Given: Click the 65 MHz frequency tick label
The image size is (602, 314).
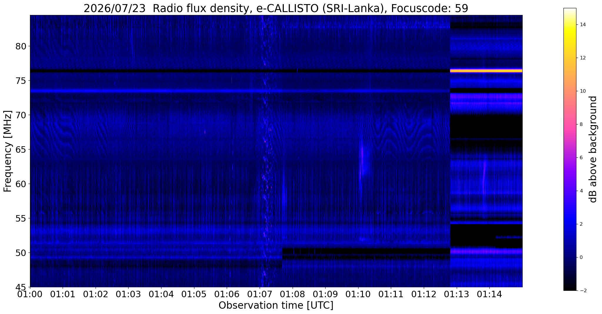Looking at the screenshot, I should coord(21,149).
